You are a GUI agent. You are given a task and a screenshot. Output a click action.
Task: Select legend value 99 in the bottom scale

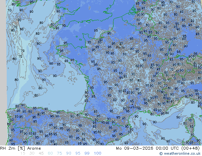[87, 153]
